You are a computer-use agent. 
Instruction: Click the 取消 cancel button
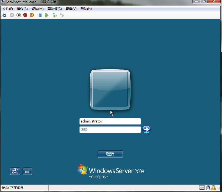pos(110,154)
